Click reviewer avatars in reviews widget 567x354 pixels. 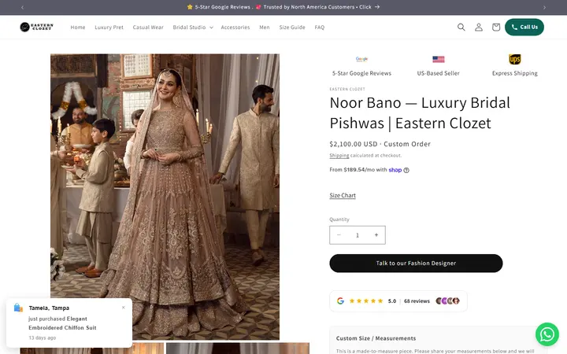(447, 301)
